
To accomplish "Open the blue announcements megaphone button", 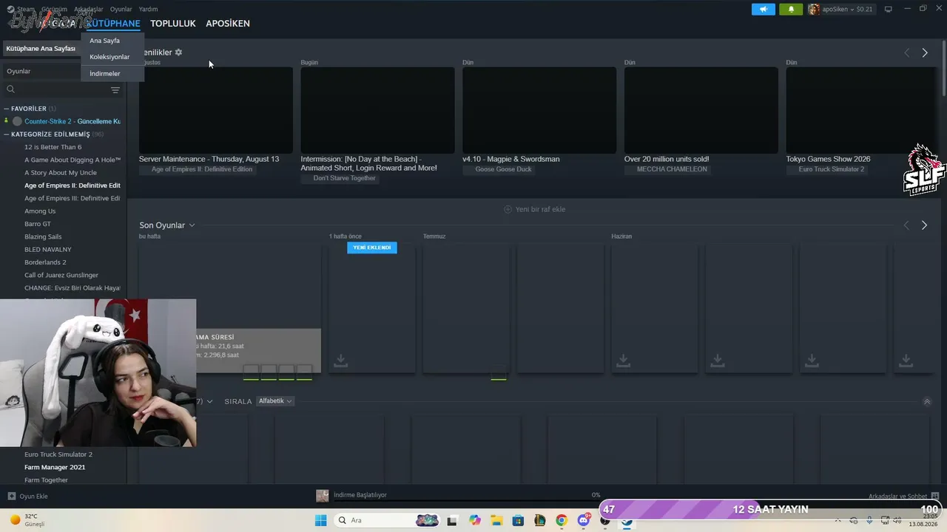I will 764,9.
